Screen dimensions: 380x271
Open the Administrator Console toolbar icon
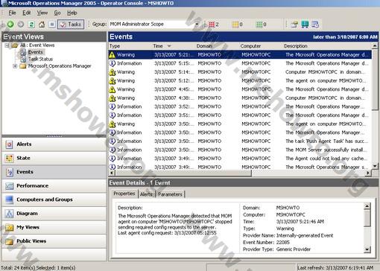294,25
